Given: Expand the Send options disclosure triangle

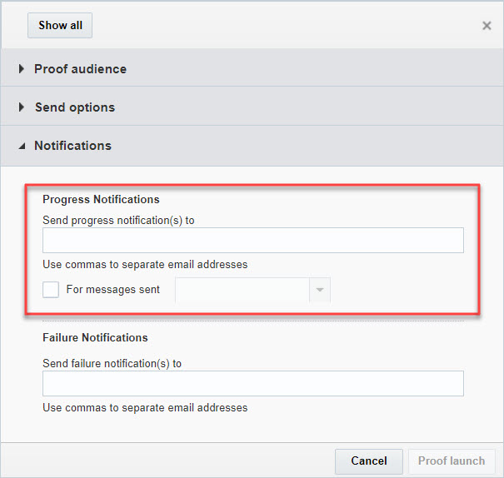Looking at the screenshot, I should [22, 107].
